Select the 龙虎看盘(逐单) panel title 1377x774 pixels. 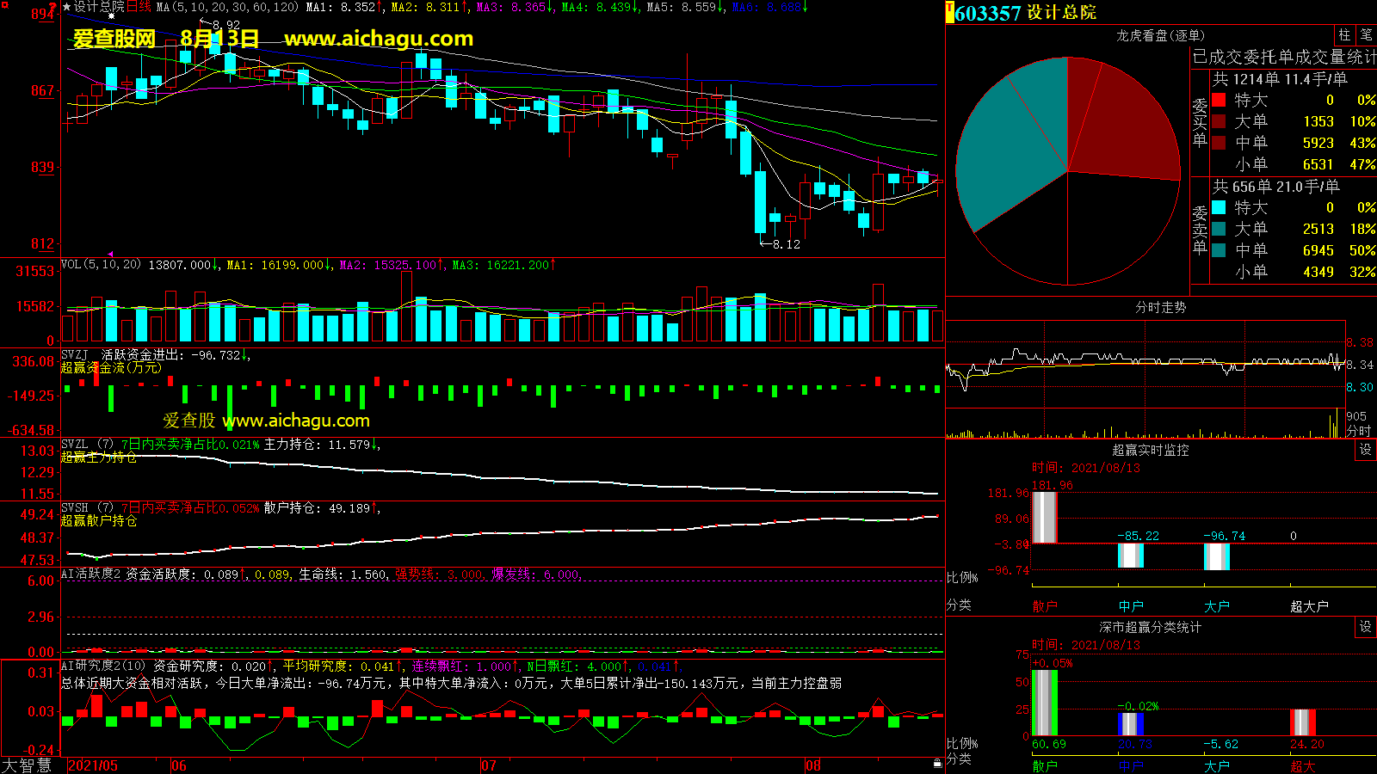1160,35
